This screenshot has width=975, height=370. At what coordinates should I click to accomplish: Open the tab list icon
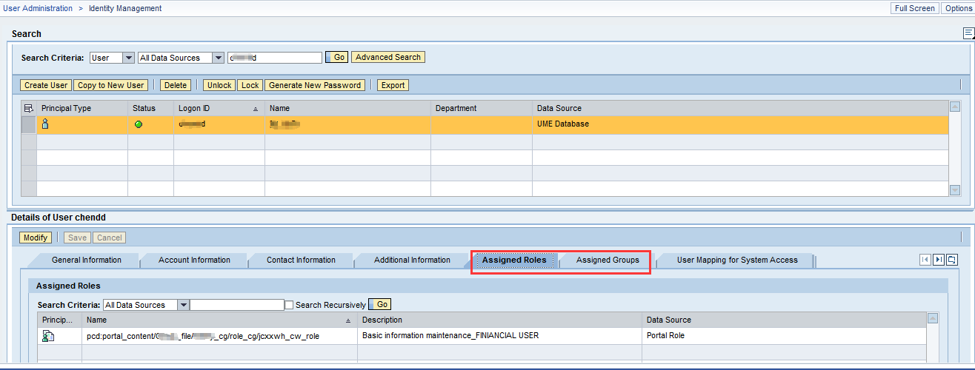(x=952, y=260)
